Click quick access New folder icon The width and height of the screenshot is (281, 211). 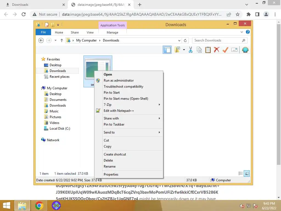53,24
